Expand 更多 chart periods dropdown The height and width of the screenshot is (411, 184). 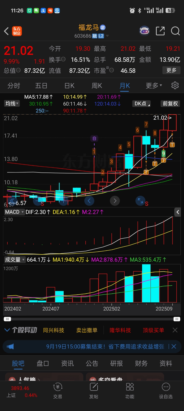point(154,85)
